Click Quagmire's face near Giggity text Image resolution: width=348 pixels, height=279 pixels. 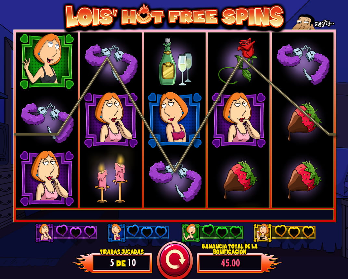[x=303, y=22]
